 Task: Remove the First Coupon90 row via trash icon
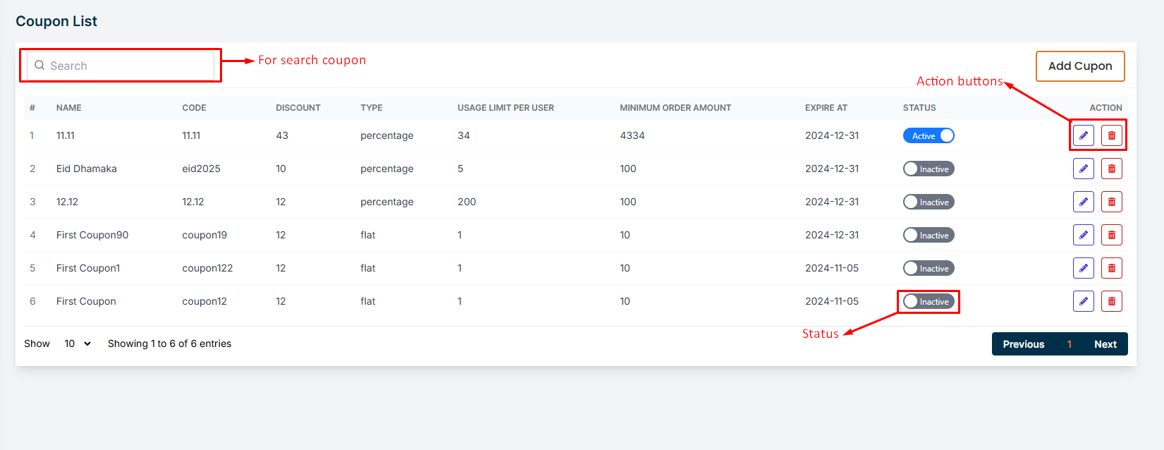tap(1111, 235)
